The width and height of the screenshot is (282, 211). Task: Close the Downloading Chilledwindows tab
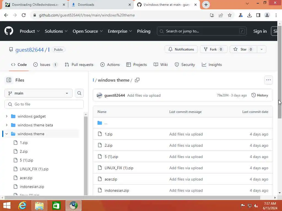tap(64, 5)
